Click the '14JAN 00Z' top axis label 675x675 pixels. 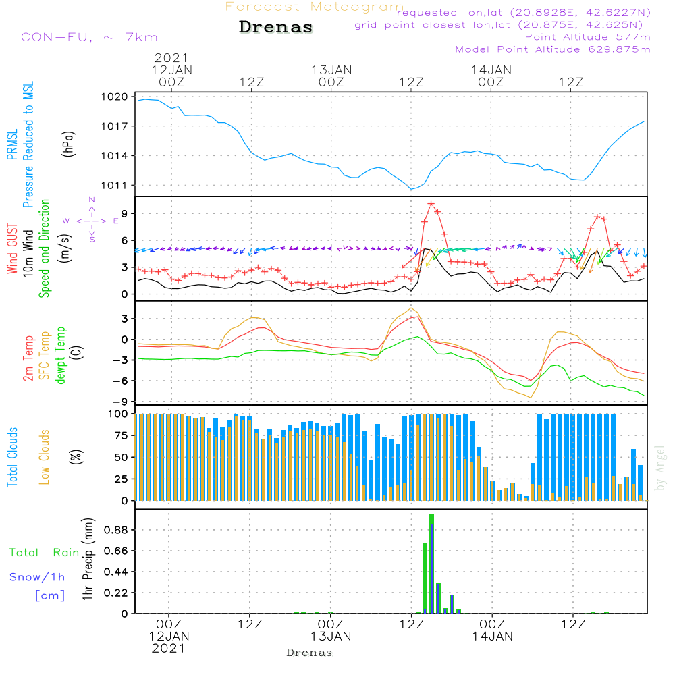click(491, 76)
